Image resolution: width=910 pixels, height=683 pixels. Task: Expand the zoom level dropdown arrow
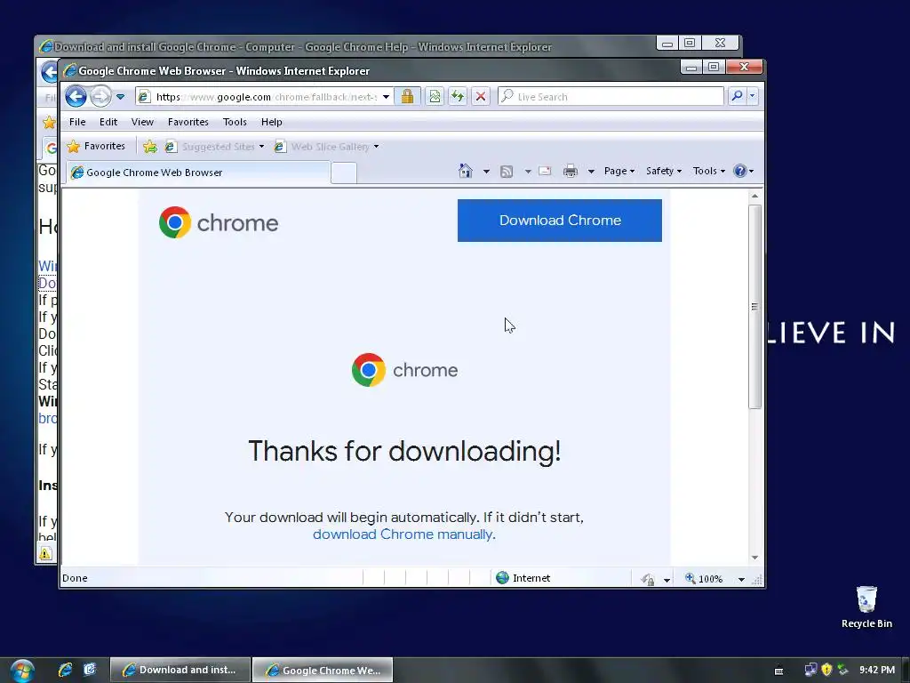(x=741, y=579)
